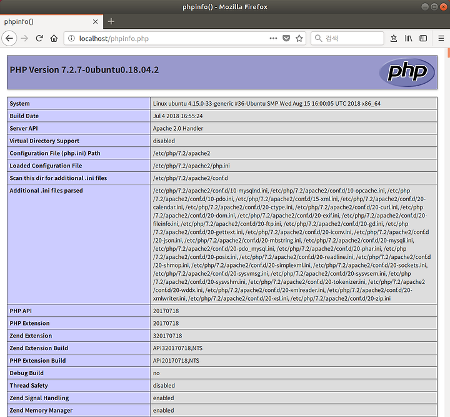Viewport: 450px width, 417px height.
Task: Open the Firefox home page icon
Action: click(54, 39)
